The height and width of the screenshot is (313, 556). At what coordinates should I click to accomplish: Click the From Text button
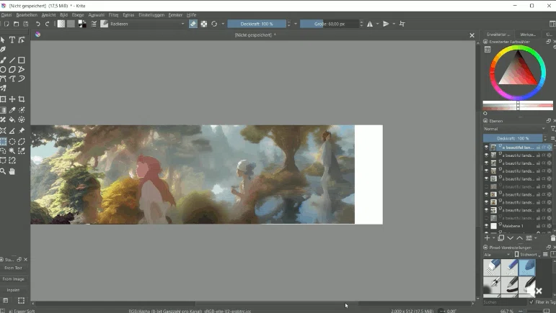[14, 268]
